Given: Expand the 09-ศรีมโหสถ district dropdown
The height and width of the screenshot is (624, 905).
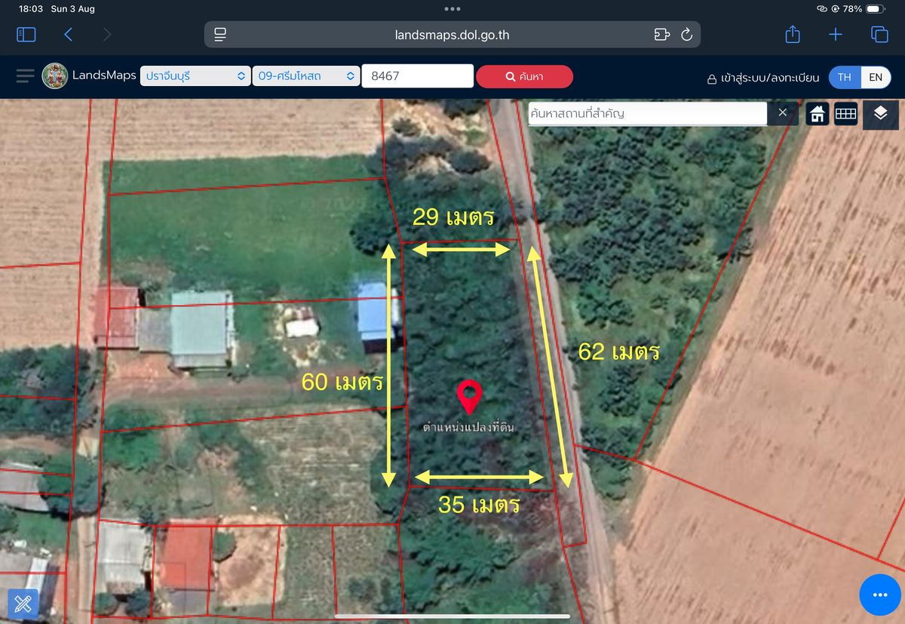Looking at the screenshot, I should point(306,76).
